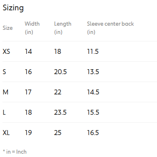Click the XL sleeve value 16.5
Image resolution: width=157 pixels, height=157 pixels.
[x=93, y=133]
